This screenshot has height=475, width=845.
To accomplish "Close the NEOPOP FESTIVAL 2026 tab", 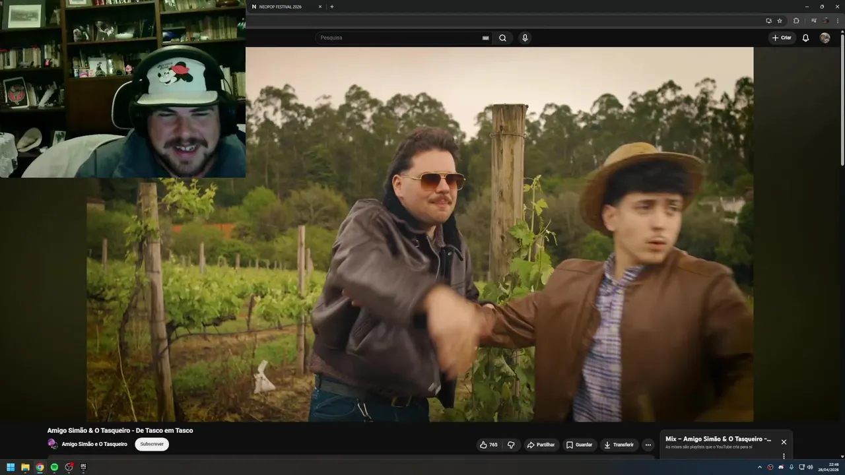I will pos(320,7).
